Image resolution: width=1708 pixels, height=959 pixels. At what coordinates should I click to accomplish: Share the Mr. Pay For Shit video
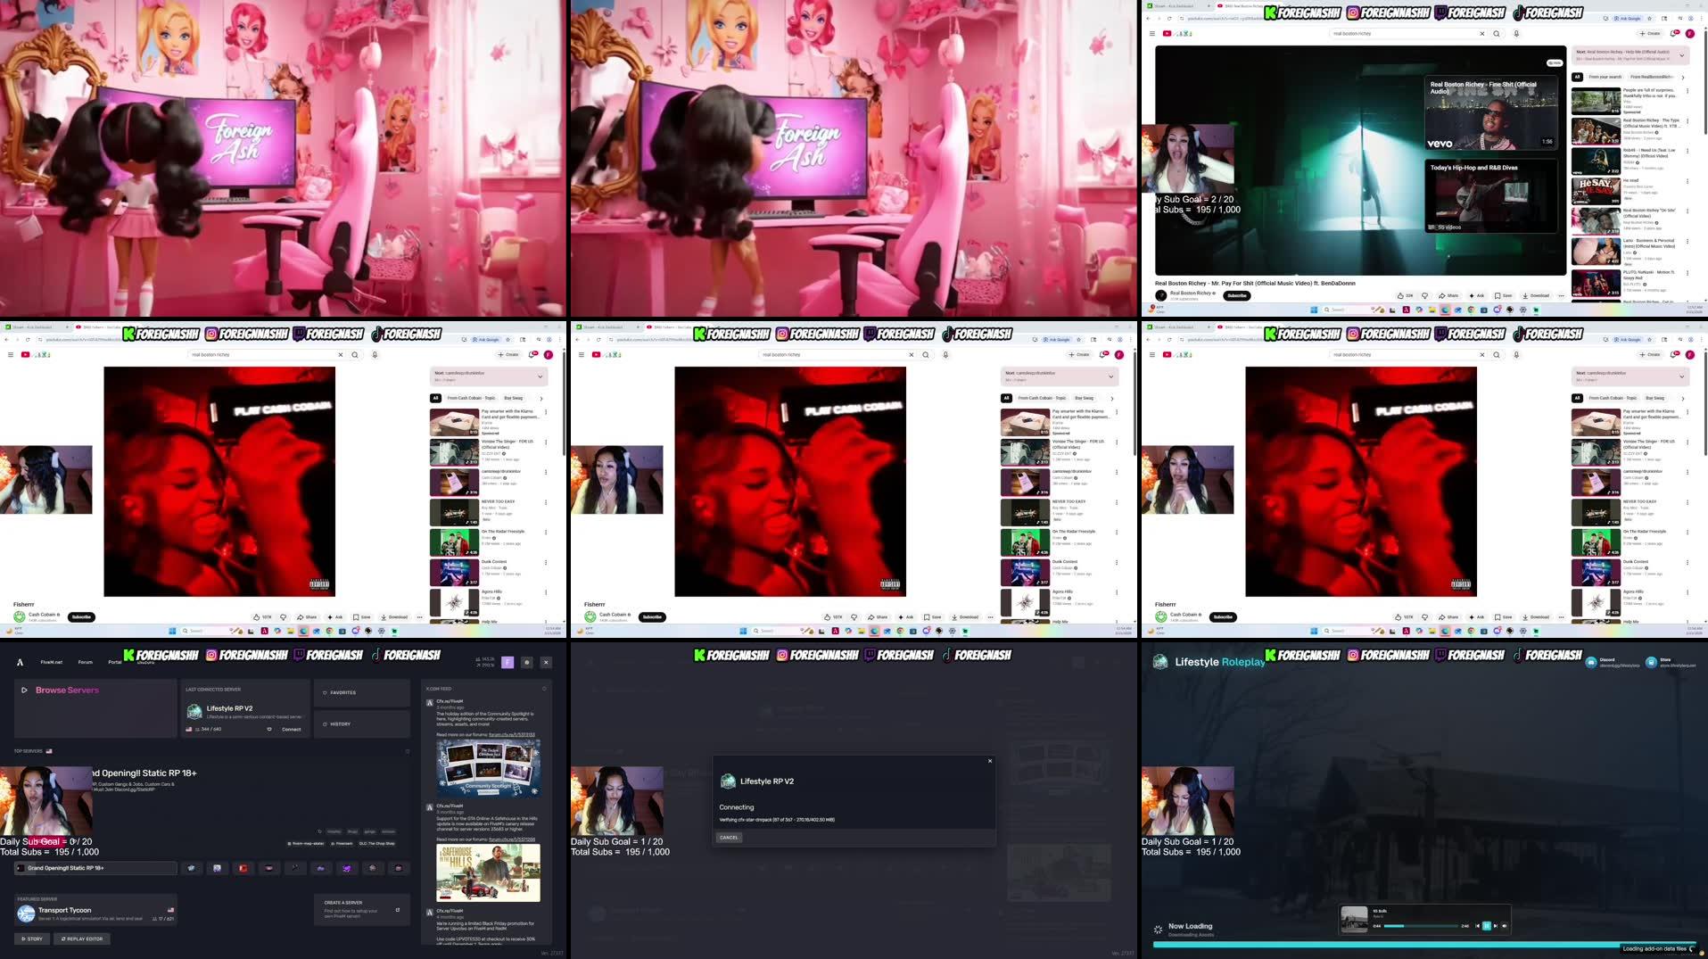[1449, 295]
